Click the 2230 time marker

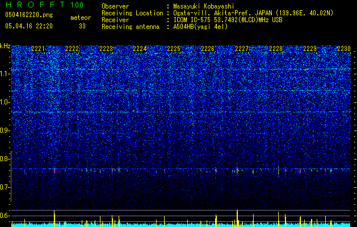click(x=344, y=49)
